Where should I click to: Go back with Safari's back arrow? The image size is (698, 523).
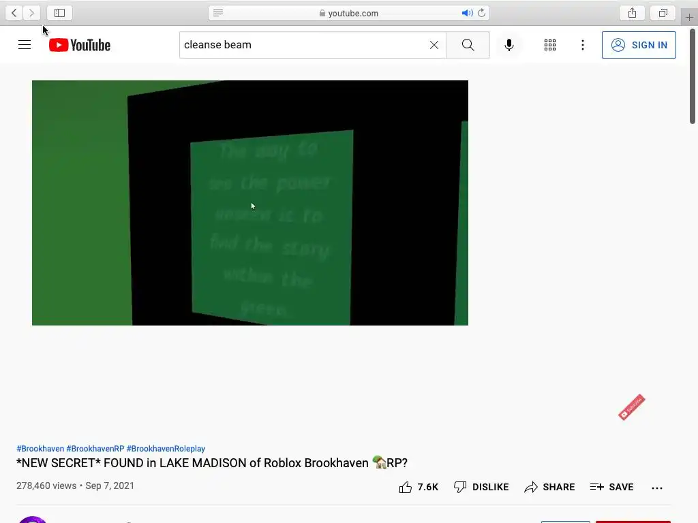[14, 13]
